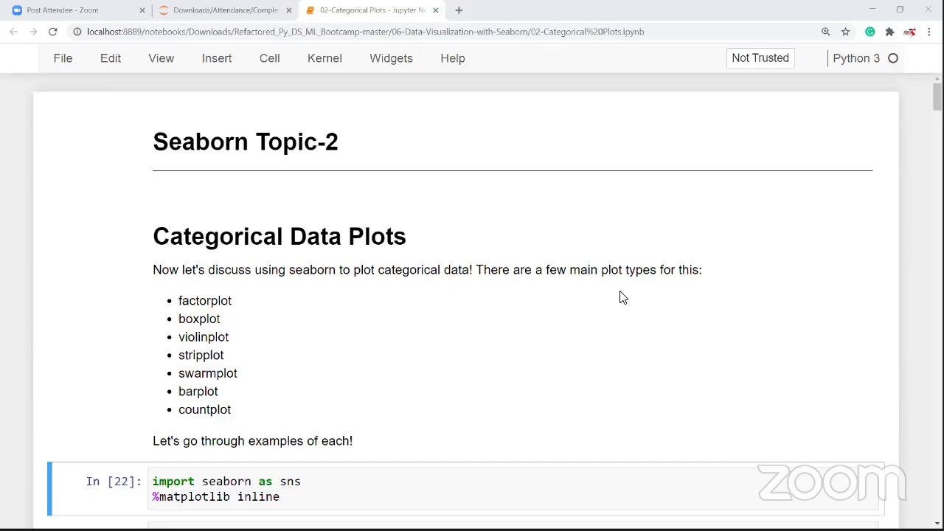Click the Jupyter favicon on active tab

(310, 10)
